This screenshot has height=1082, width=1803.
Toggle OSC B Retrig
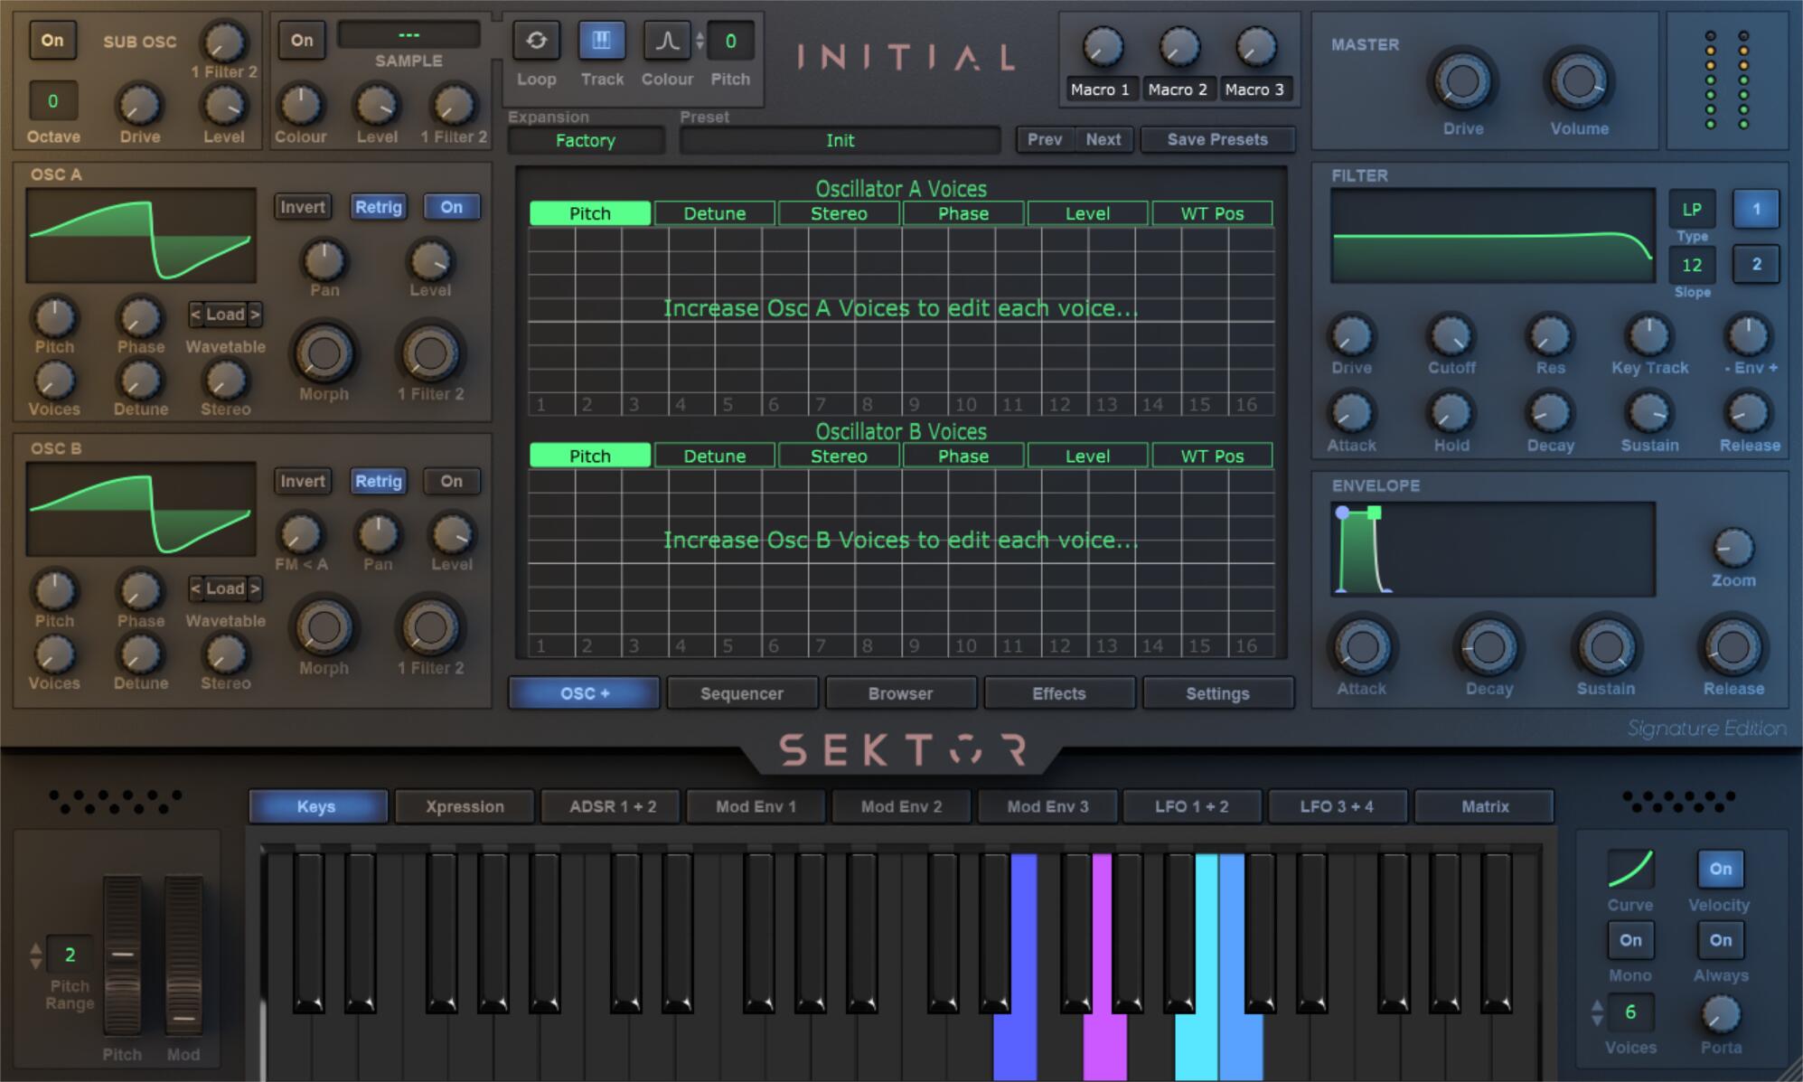point(378,481)
